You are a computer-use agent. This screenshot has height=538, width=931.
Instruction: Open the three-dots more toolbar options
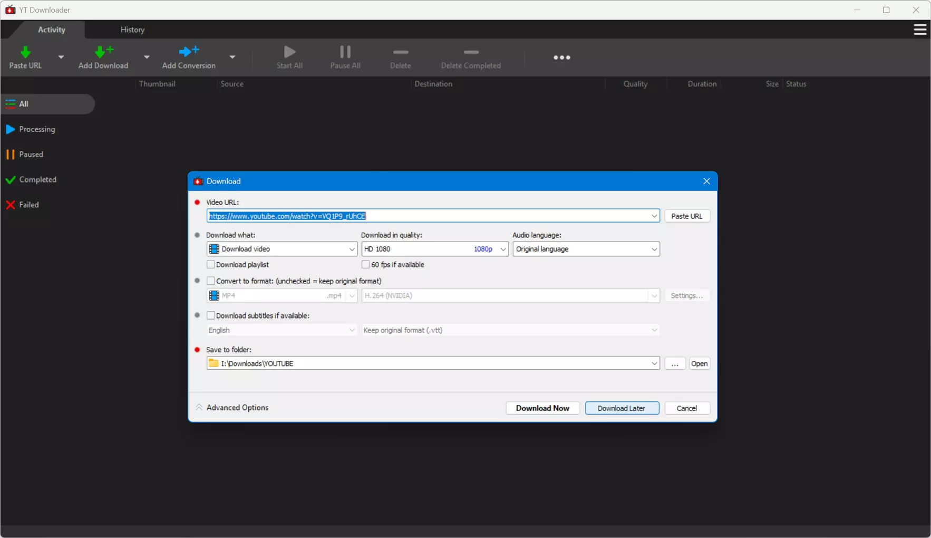[562, 57]
